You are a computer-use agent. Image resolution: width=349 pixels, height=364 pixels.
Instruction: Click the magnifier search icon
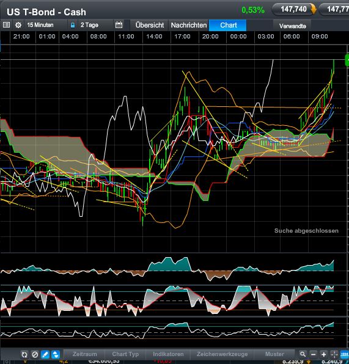pyautogui.click(x=303, y=354)
